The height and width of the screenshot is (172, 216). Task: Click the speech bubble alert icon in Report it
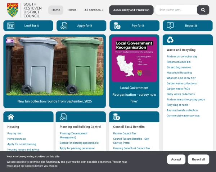[170, 26]
